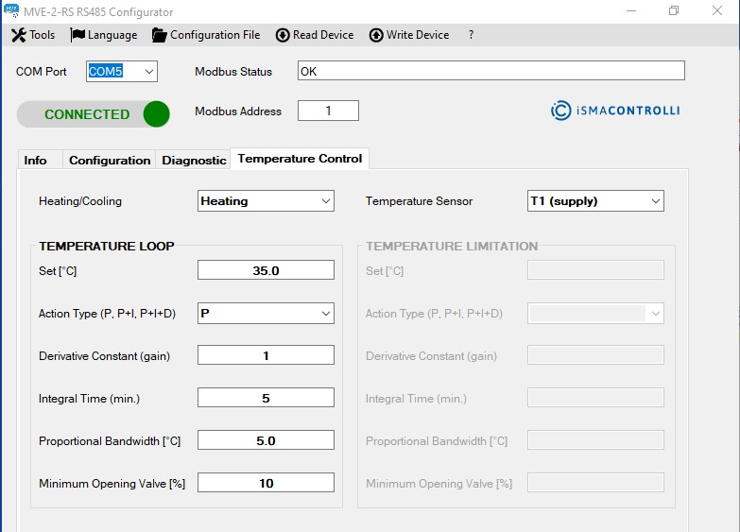The height and width of the screenshot is (532, 740).
Task: Click the Write Device upload icon
Action: [376, 35]
